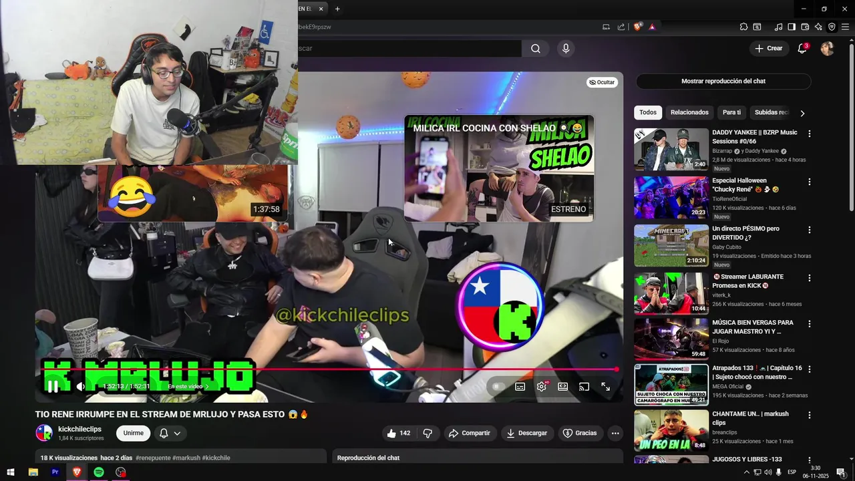Show chat replay via Mostrar reproducción del chat
The width and height of the screenshot is (855, 481).
pyautogui.click(x=723, y=81)
